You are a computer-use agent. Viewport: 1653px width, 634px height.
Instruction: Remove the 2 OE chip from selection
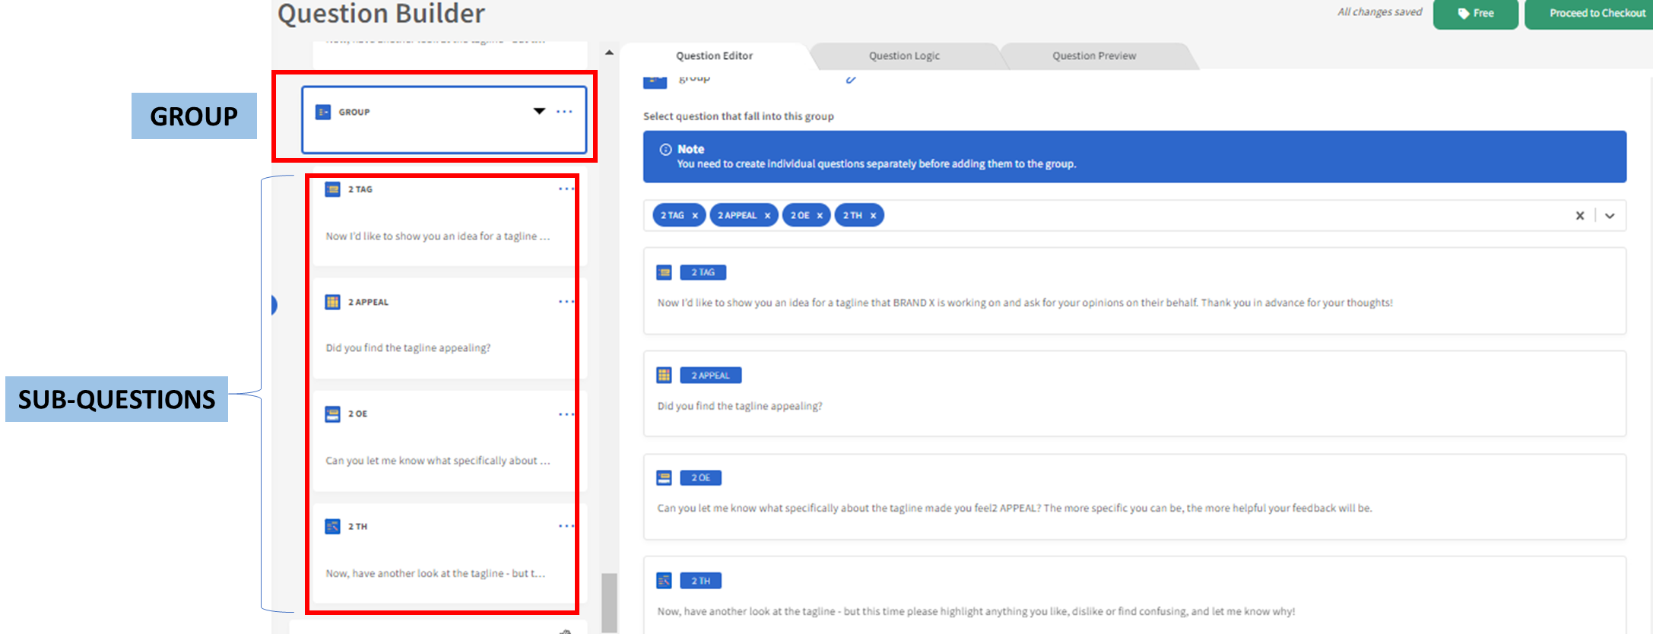820,216
